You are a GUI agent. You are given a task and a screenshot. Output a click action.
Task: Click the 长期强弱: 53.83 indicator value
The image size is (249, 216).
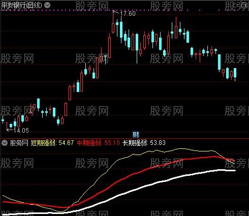[x=144, y=143]
